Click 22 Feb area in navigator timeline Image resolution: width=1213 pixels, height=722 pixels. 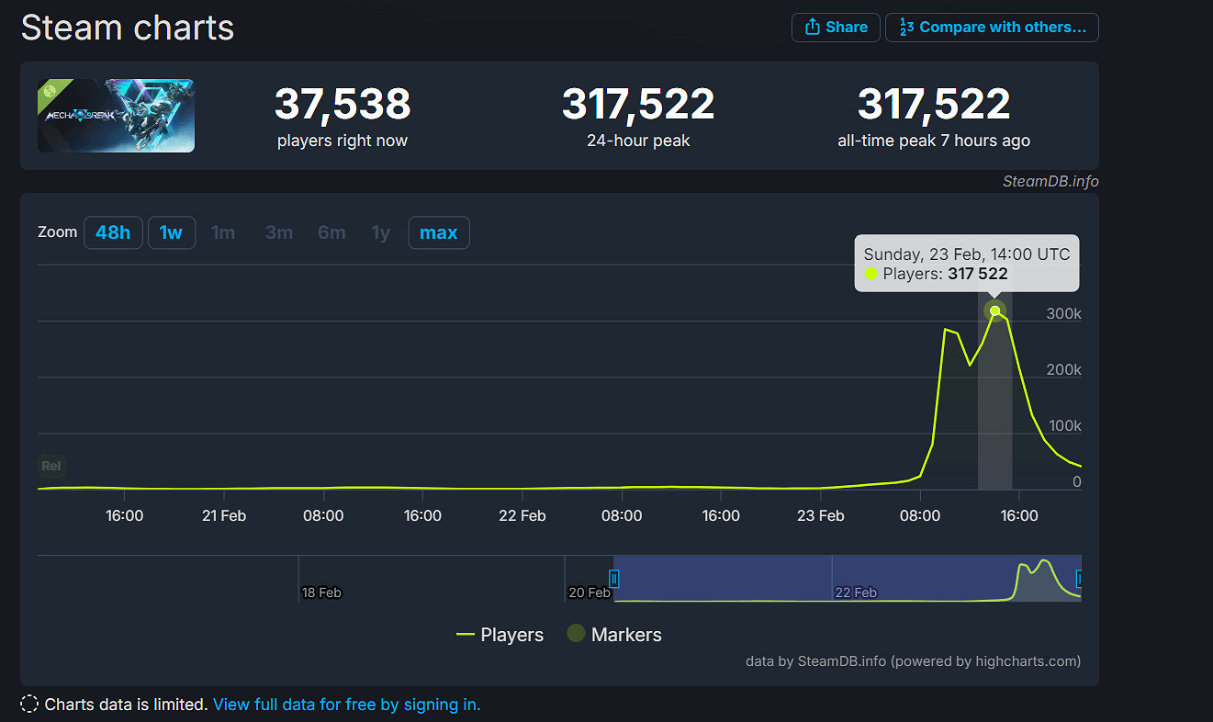click(x=855, y=592)
